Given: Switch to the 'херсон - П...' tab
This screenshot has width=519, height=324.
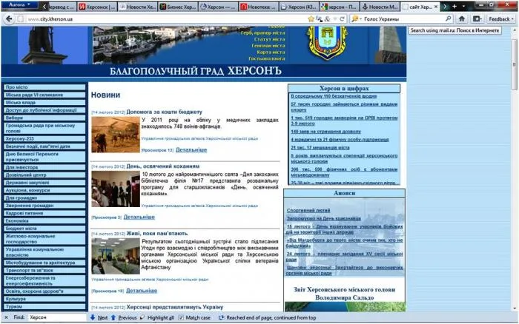Looking at the screenshot, I should [x=340, y=7].
